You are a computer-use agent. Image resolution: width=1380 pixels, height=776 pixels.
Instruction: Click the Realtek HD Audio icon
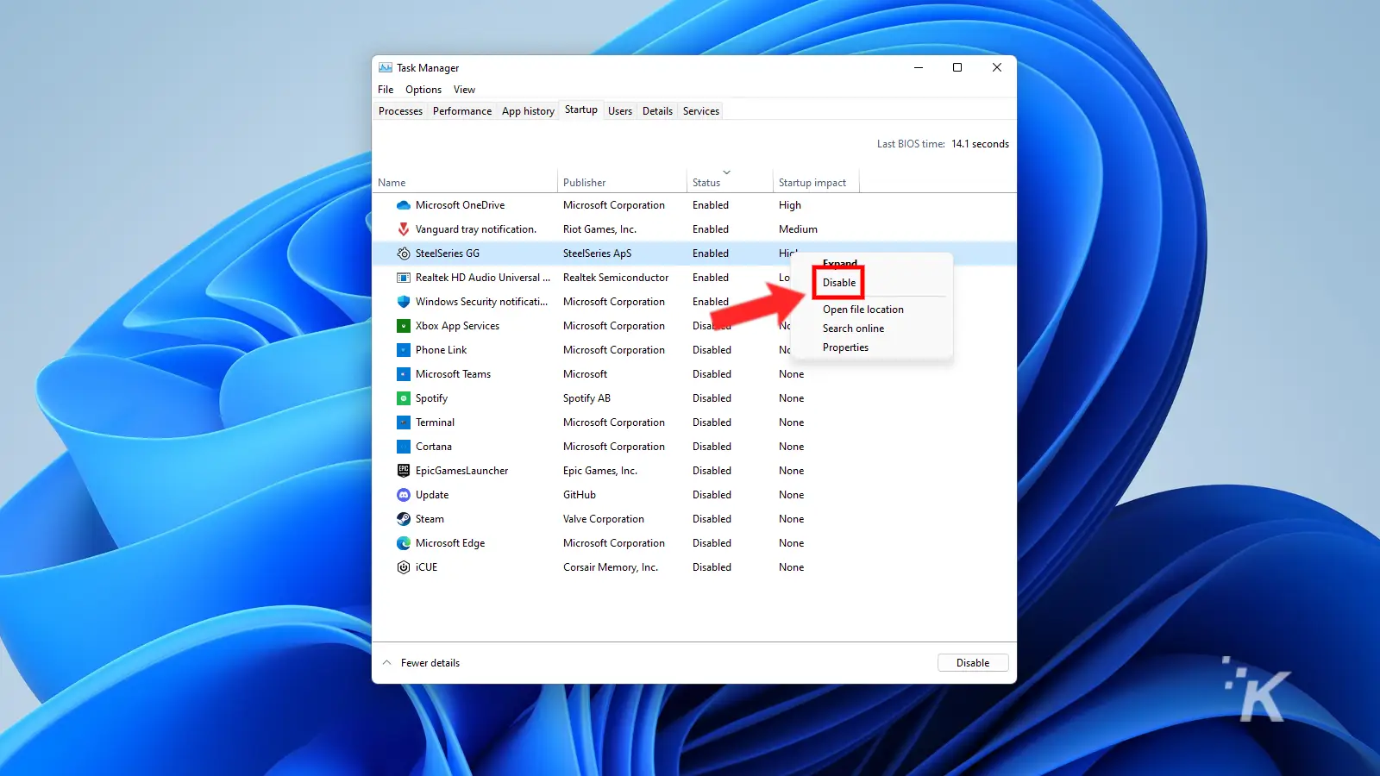point(403,278)
